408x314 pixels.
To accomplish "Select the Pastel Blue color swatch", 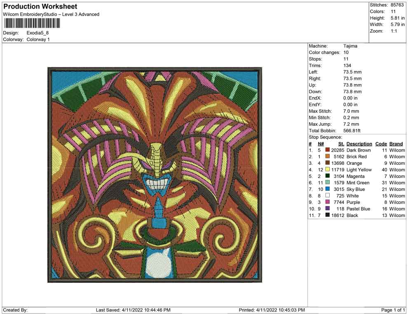I will 328,209.
